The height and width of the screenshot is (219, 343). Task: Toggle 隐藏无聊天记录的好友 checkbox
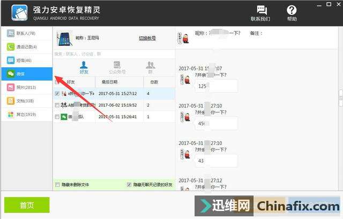129,185
